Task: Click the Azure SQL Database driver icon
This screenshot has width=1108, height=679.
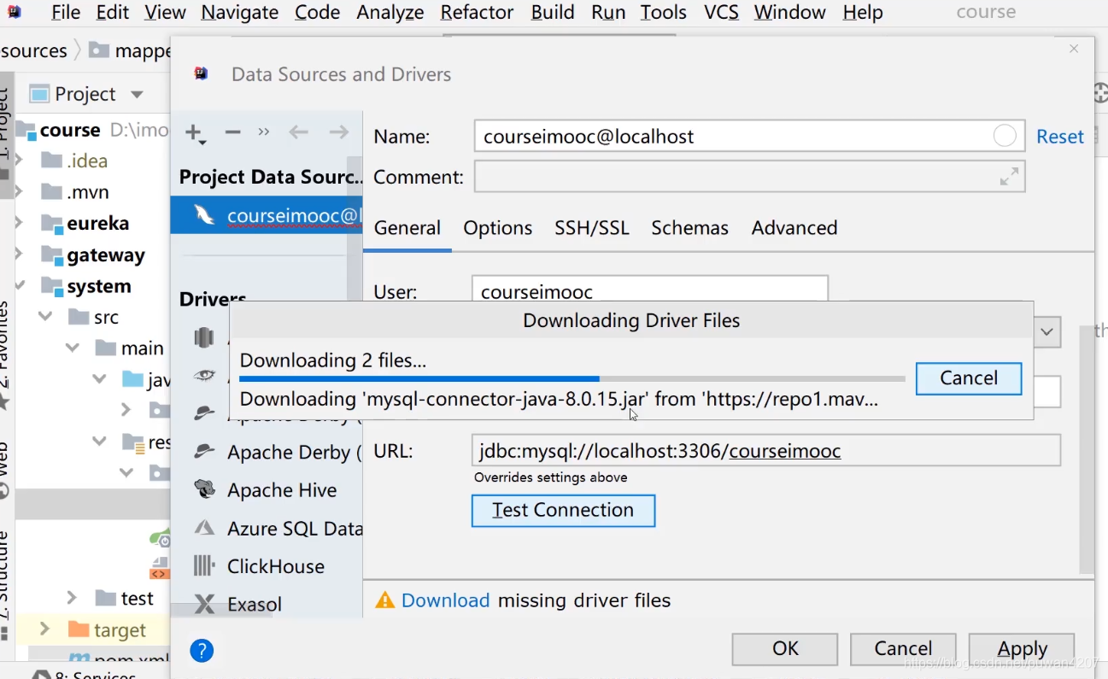Action: (204, 528)
